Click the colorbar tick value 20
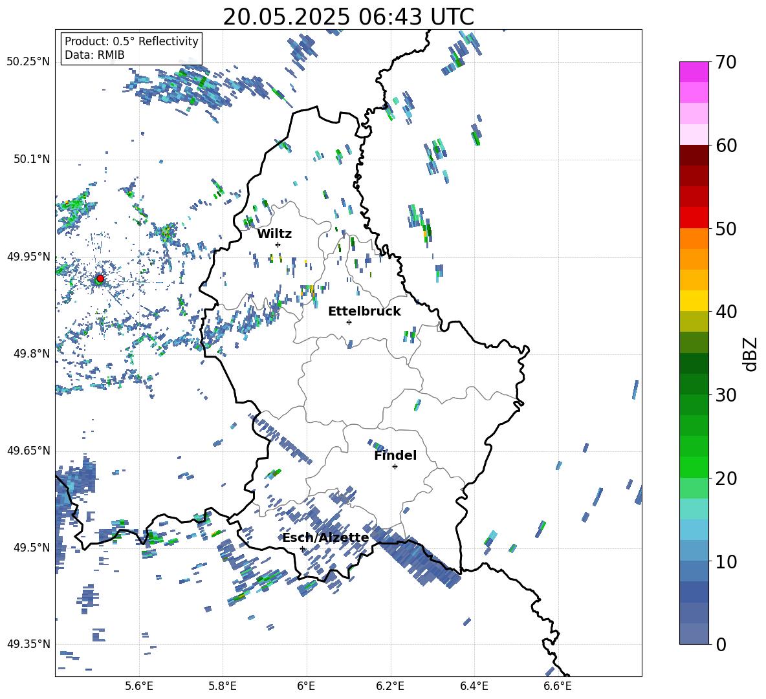The height and width of the screenshot is (699, 766). [x=726, y=479]
